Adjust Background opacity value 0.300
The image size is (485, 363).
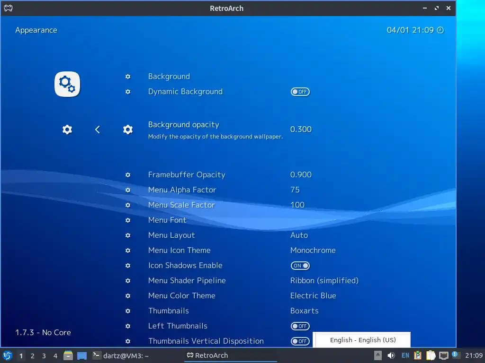tap(301, 130)
